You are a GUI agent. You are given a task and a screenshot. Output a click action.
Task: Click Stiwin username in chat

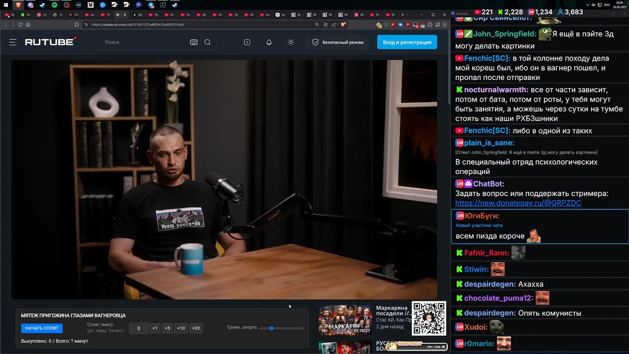476,269
